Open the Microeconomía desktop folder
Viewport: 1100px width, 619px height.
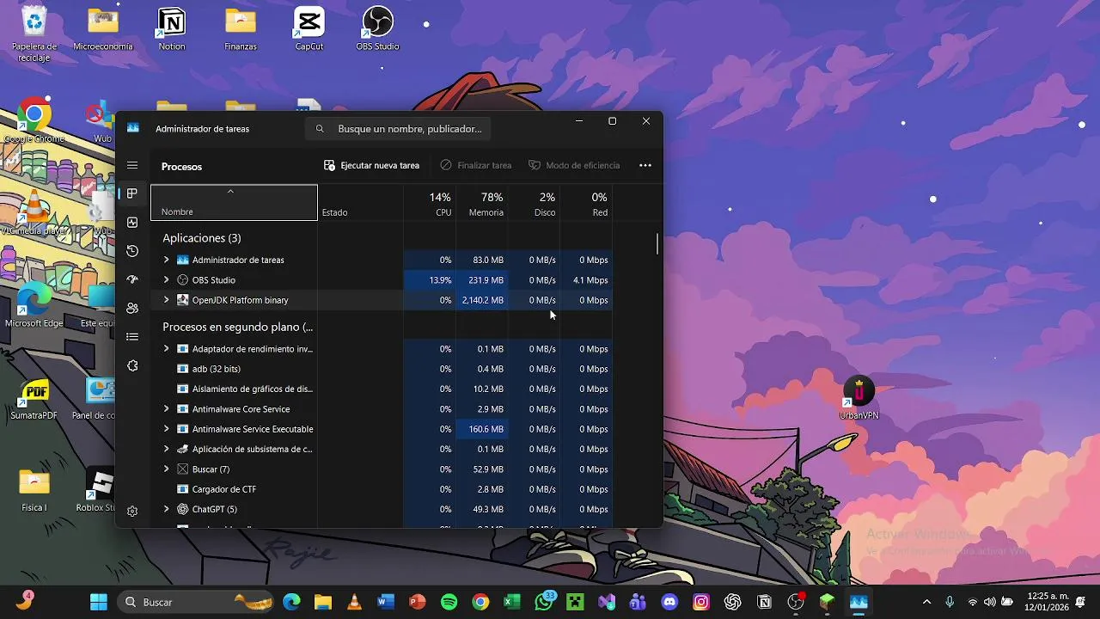pos(103,29)
